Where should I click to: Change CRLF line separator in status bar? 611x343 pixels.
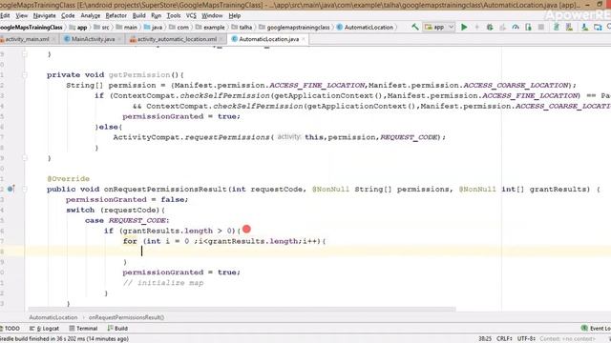click(x=505, y=339)
